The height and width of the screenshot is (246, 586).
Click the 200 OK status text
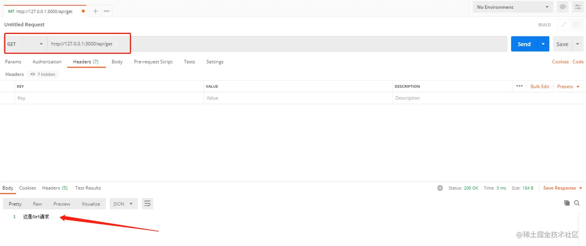[x=471, y=188]
